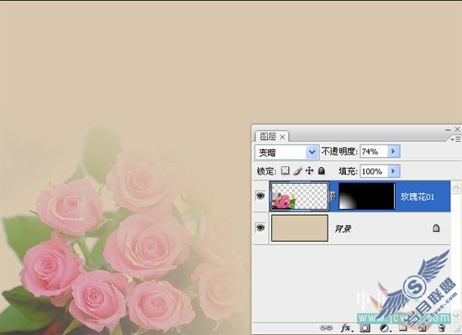The image size is (462, 335).
Task: Click the 背景 layer name
Action: click(343, 228)
